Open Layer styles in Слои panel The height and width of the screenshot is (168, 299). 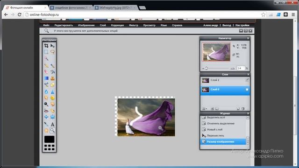(x=217, y=109)
